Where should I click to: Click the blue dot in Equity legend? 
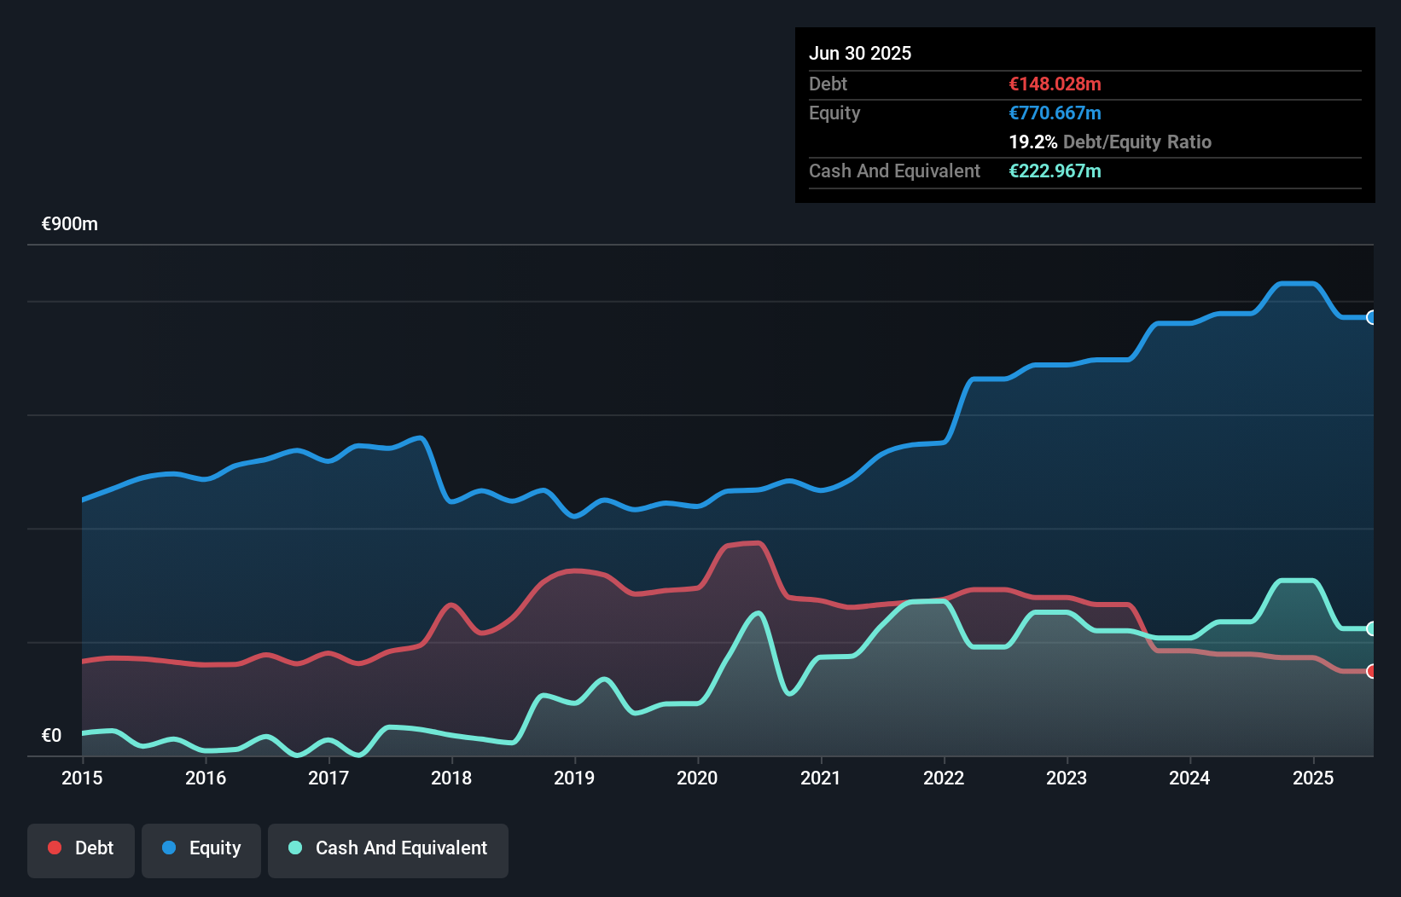tap(169, 848)
